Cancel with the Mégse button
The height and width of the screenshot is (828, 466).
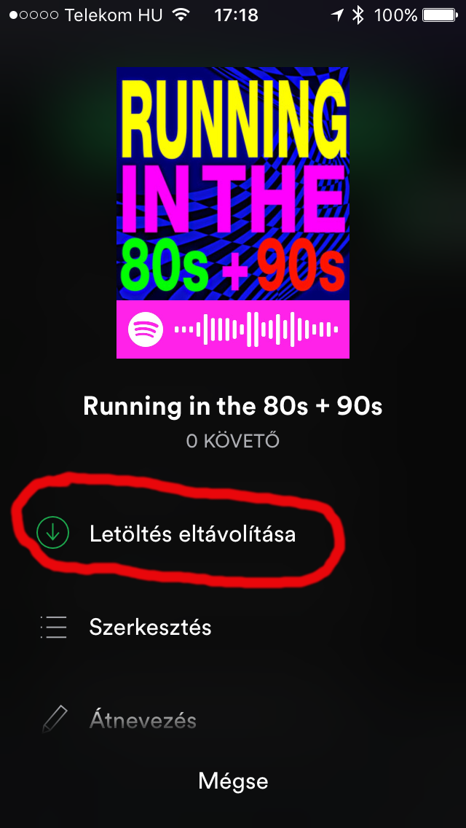[233, 781]
